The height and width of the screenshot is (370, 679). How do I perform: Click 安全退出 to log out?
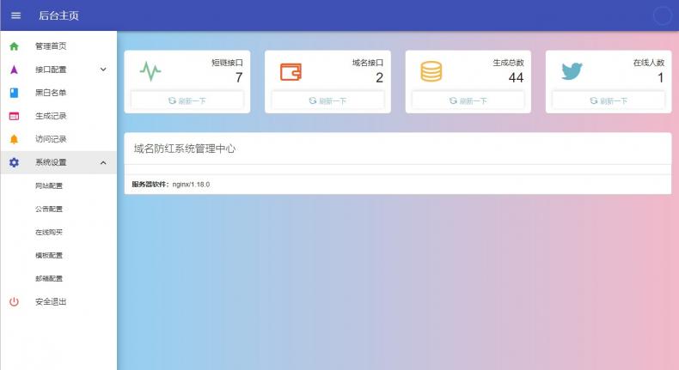(x=58, y=301)
